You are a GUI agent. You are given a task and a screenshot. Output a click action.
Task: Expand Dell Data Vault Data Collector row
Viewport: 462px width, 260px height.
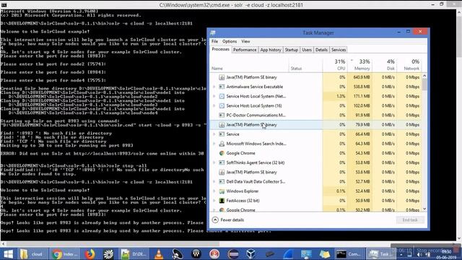click(x=214, y=181)
